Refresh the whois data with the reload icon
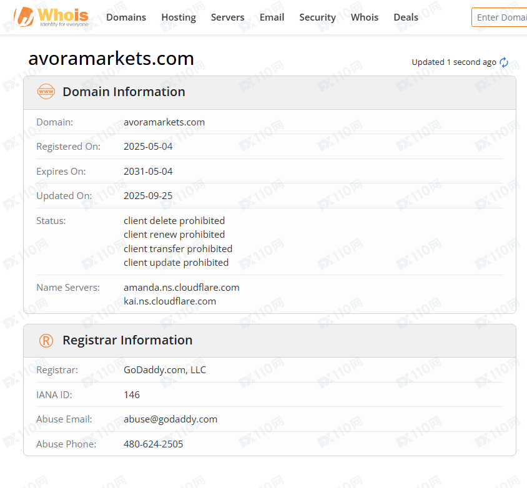Image resolution: width=527 pixels, height=488 pixels. (504, 62)
